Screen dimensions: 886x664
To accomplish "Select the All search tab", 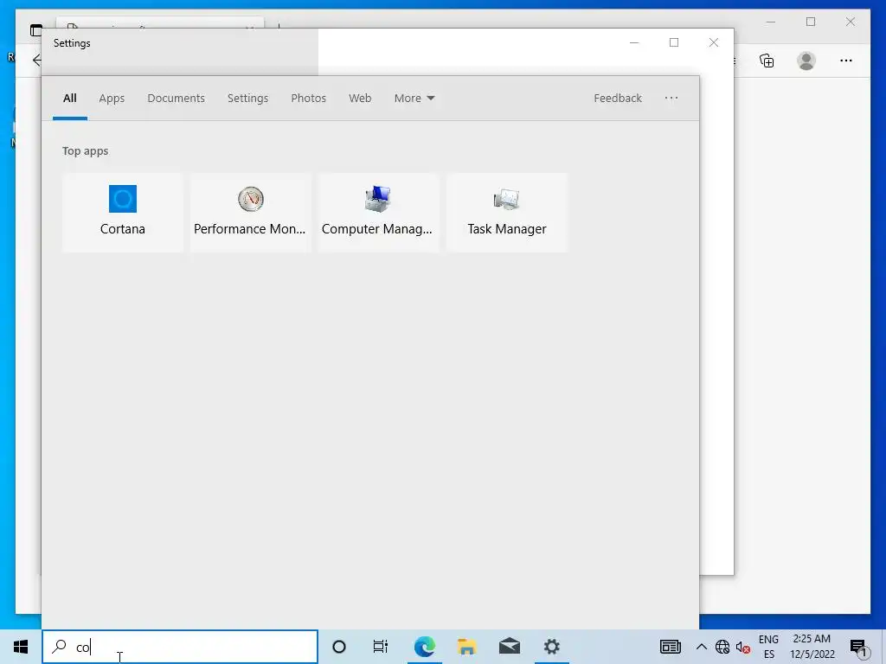I will [70, 99].
